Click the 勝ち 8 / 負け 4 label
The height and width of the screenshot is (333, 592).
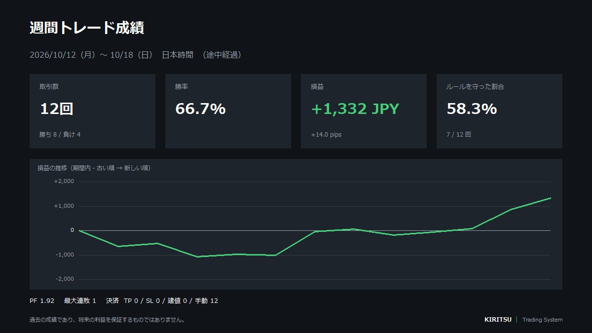pyautogui.click(x=60, y=134)
